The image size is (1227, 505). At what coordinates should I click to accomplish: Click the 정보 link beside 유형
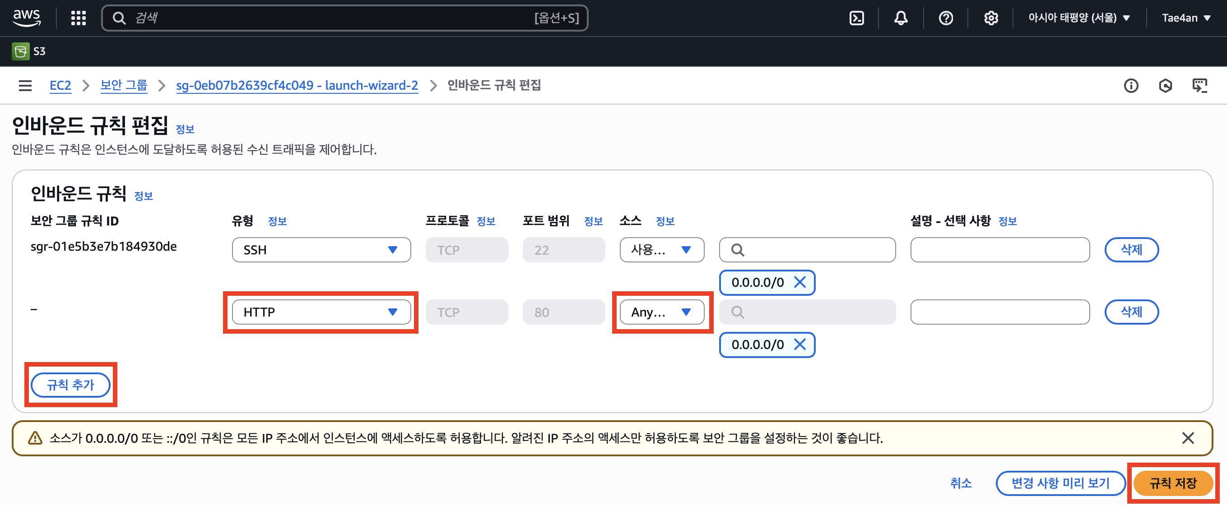(x=277, y=221)
